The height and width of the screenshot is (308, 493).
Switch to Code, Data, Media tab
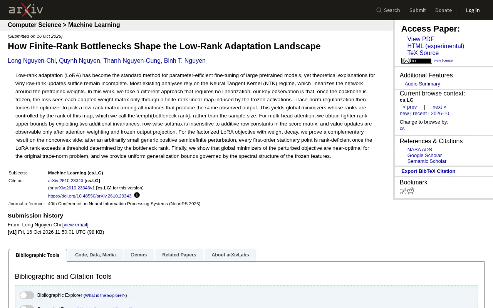[96, 255]
